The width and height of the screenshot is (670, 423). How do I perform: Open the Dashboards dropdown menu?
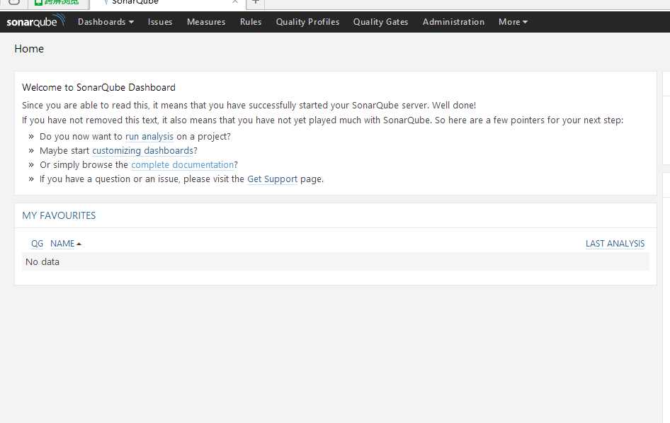(x=106, y=22)
